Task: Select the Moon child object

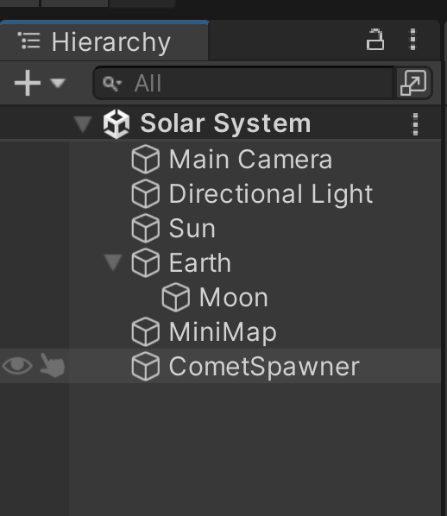Action: tap(233, 298)
